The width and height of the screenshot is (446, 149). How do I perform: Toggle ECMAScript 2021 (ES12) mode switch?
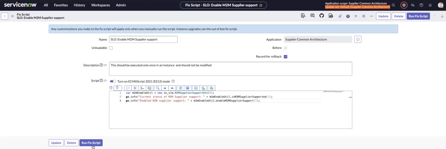[113, 81]
